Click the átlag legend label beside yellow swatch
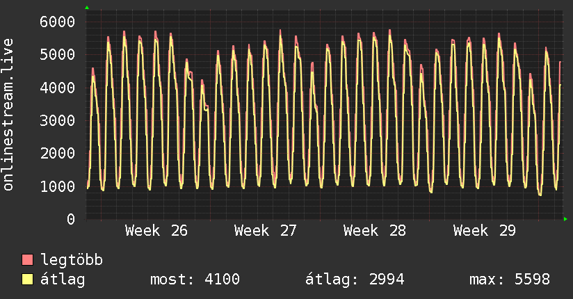 pos(63,280)
